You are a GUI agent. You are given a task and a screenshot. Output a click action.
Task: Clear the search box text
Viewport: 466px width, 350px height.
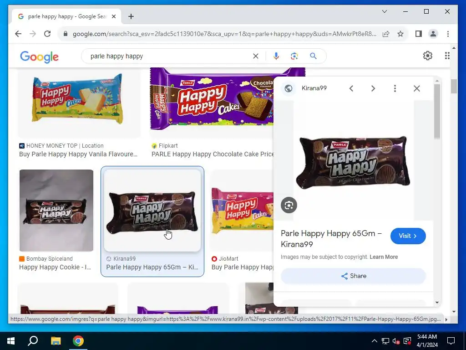click(x=256, y=56)
